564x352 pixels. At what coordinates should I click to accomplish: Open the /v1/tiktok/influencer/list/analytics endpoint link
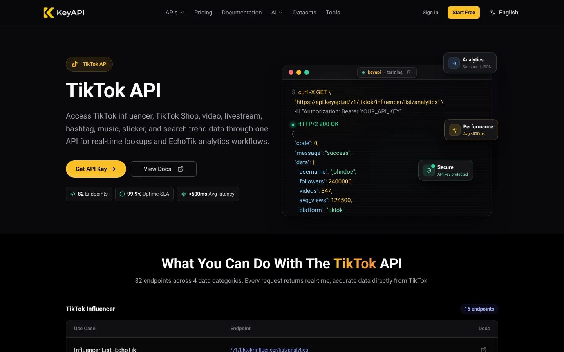[x=269, y=350]
